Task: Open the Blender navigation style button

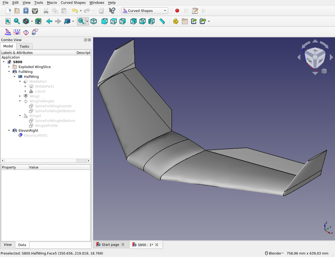Action: [274, 253]
